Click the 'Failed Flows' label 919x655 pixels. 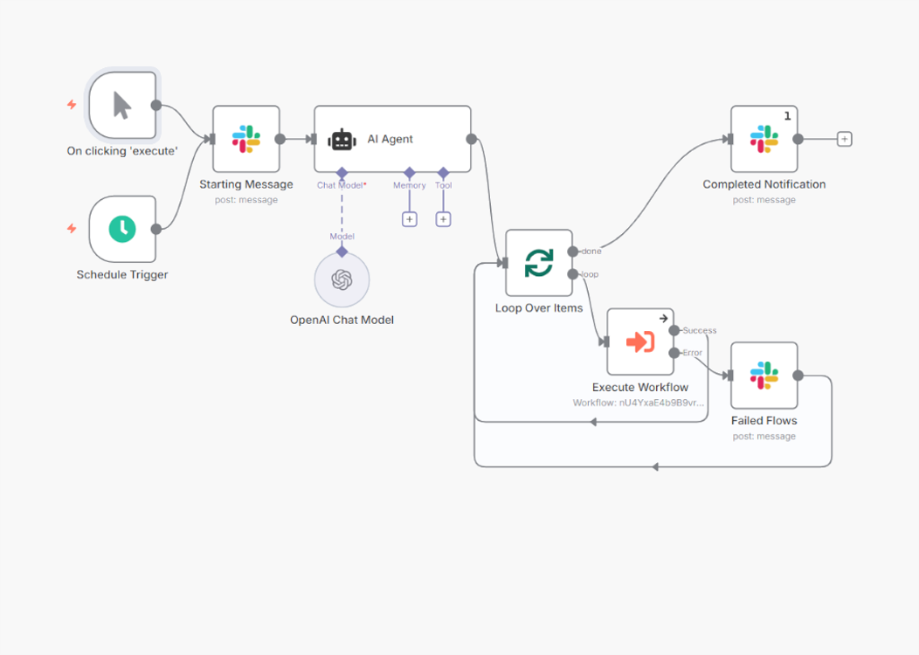(764, 420)
